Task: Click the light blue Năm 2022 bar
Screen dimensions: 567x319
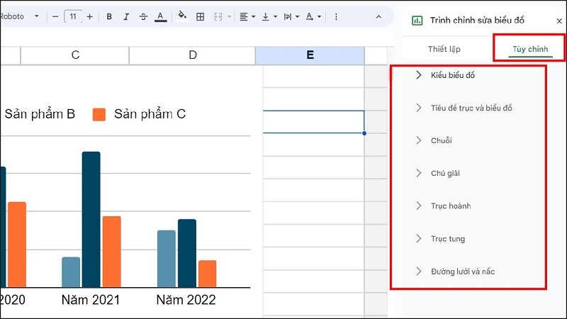Action: (x=167, y=259)
